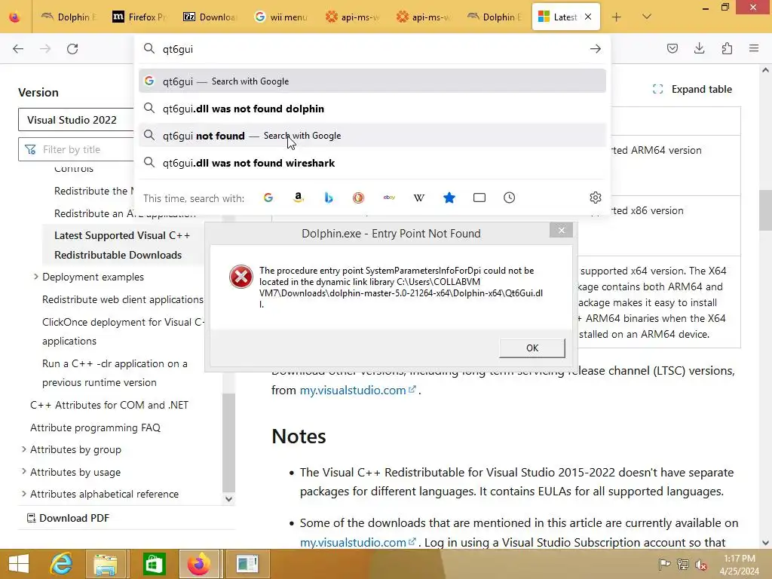Close the Entry Point Not Found dialog
The width and height of the screenshot is (772, 579).
tap(561, 231)
